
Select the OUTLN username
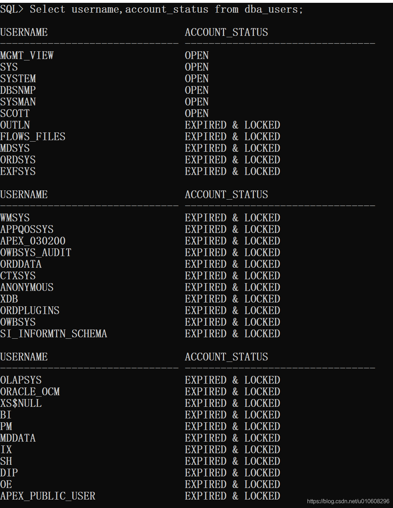(x=15, y=125)
